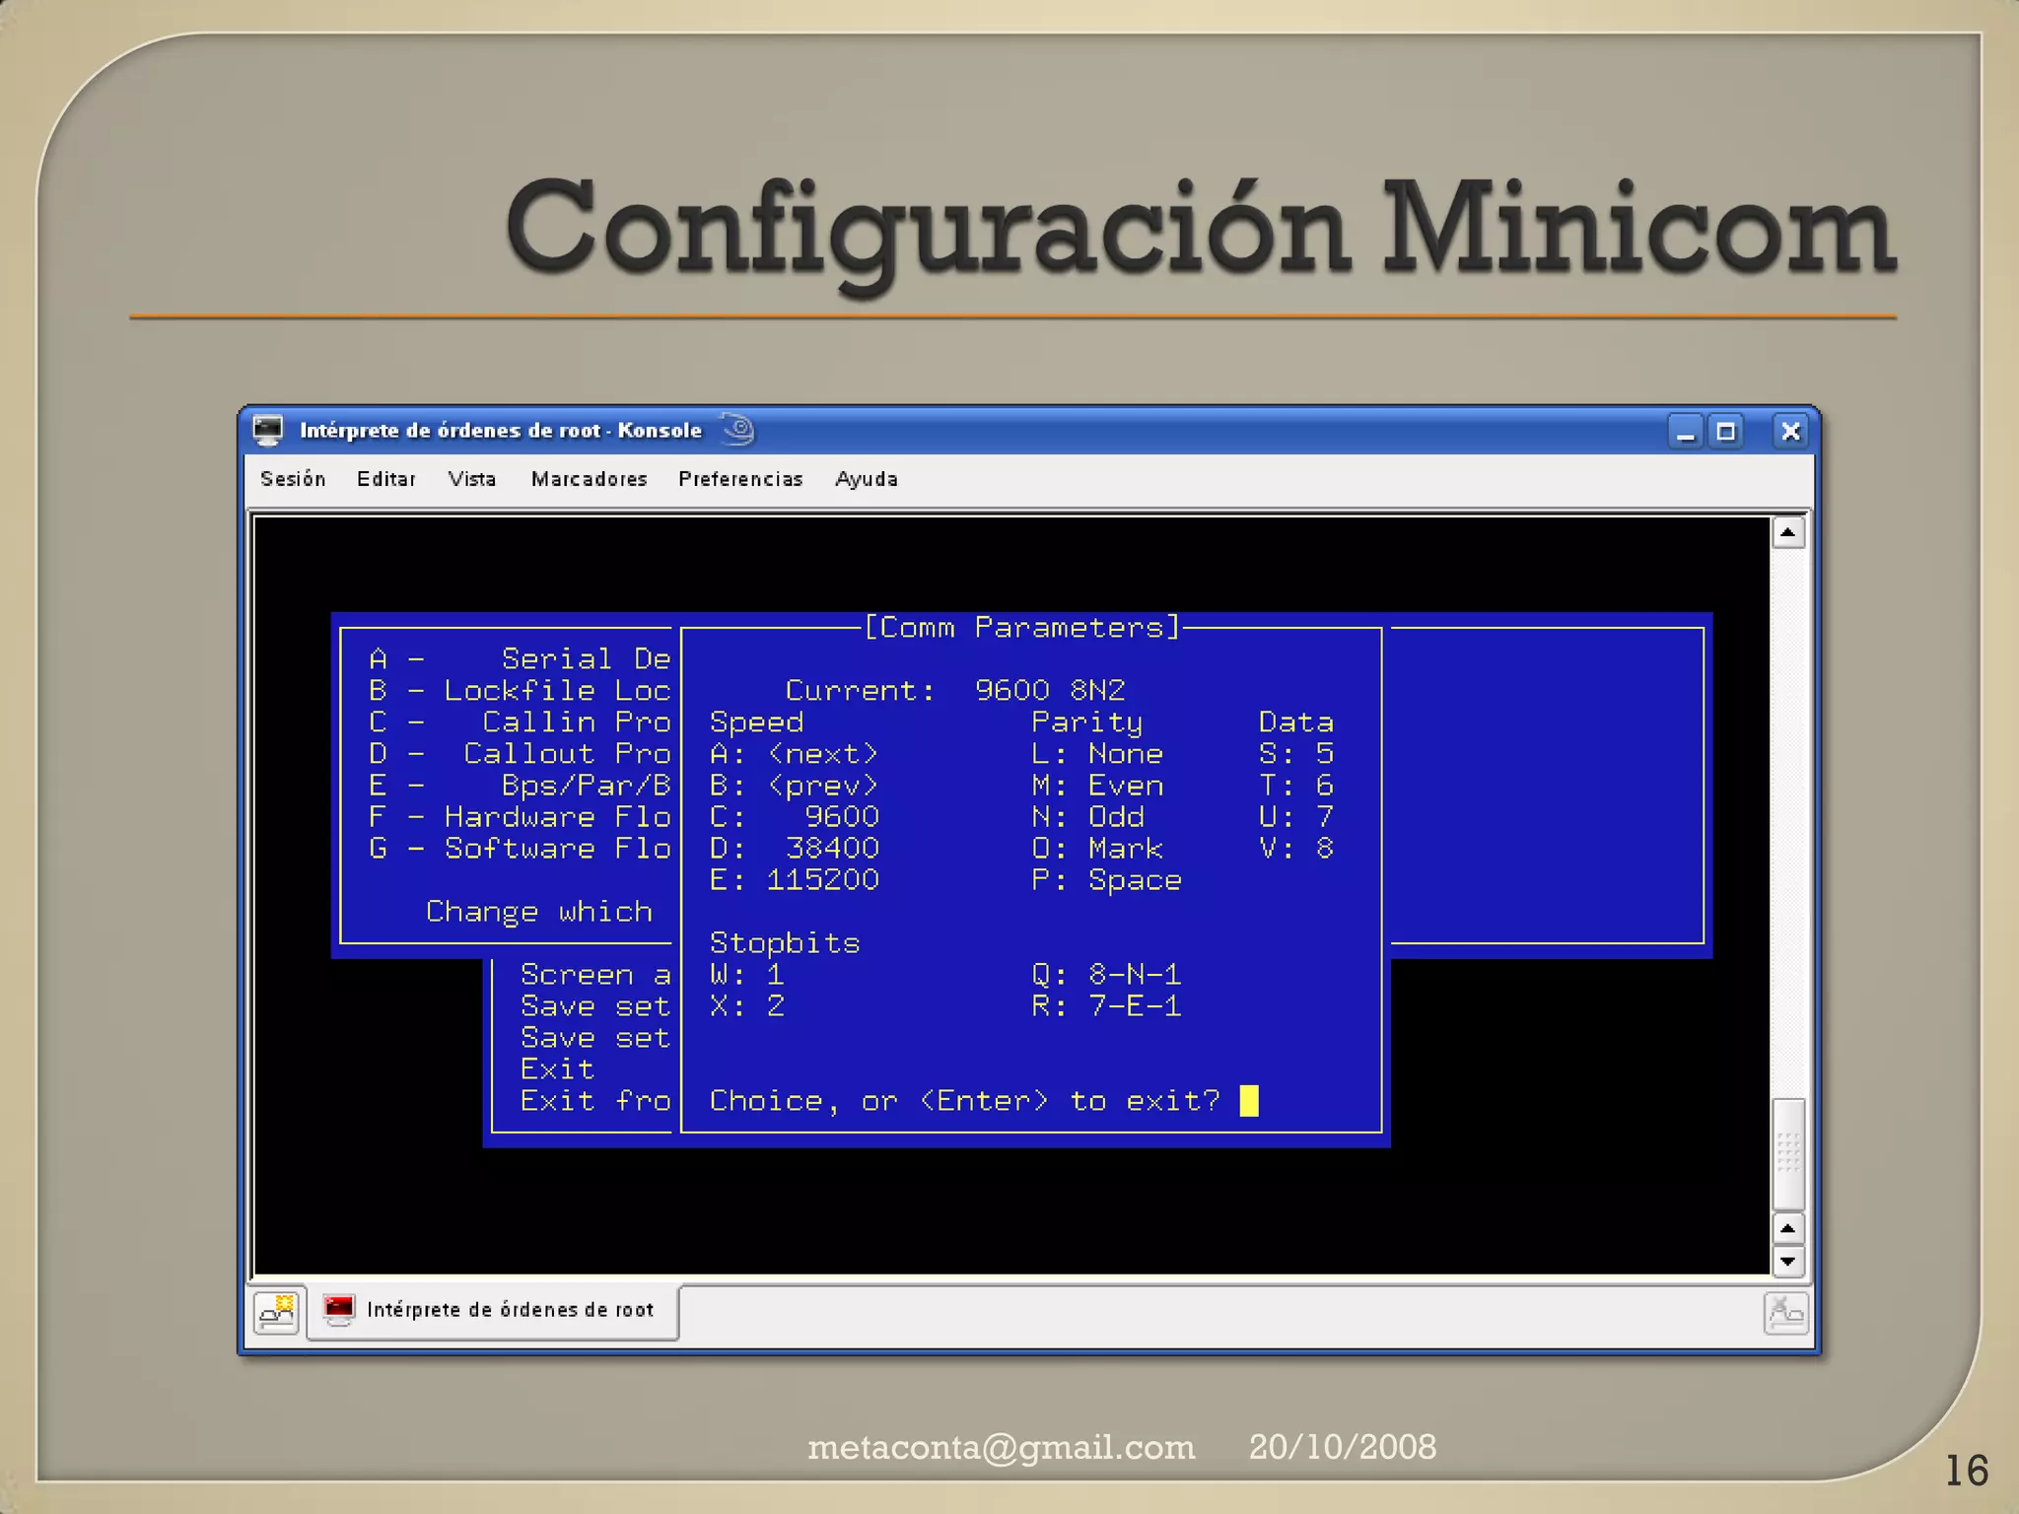Viewport: 2019px width, 1514px height.
Task: Click the red terminal icon on the session tab
Action: (339, 1310)
